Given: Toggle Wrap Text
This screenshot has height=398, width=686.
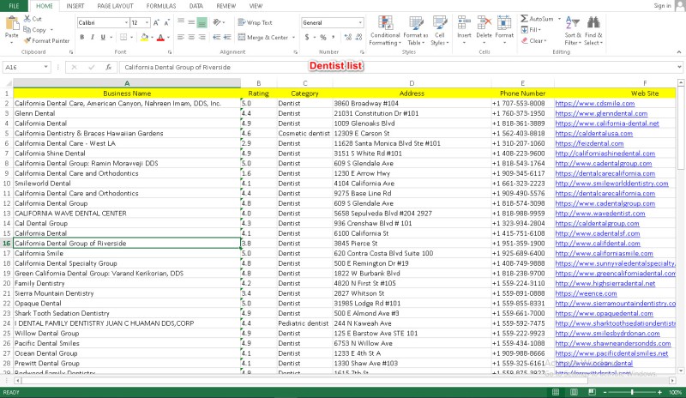Looking at the screenshot, I should click(255, 23).
